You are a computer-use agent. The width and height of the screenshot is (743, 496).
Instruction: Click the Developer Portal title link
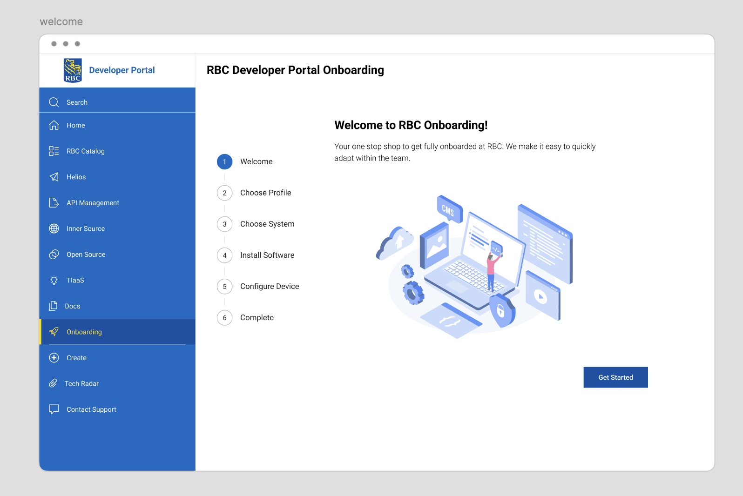pyautogui.click(x=122, y=70)
